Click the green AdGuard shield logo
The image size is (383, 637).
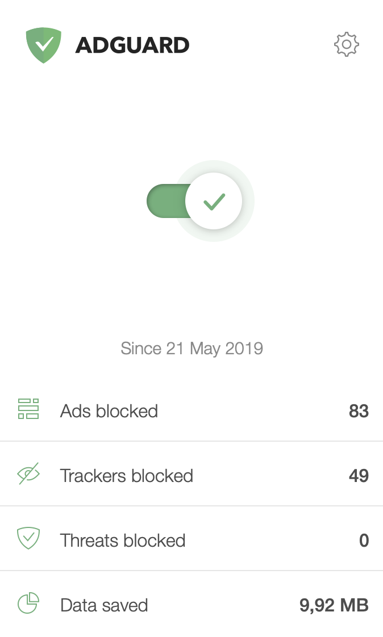pos(43,45)
